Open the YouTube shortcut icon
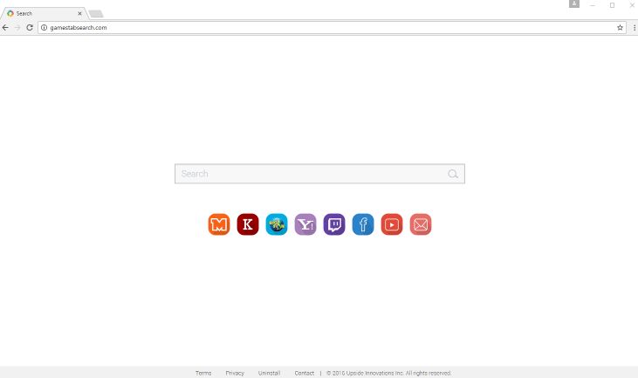 pos(392,224)
